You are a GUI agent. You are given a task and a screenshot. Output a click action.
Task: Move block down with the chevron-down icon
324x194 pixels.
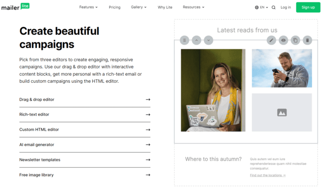click(x=208, y=40)
